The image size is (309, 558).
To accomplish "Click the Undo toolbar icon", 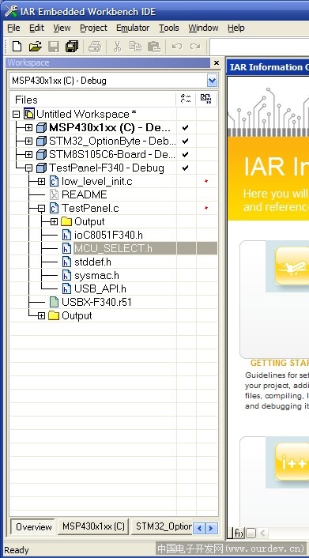I will 177,47.
